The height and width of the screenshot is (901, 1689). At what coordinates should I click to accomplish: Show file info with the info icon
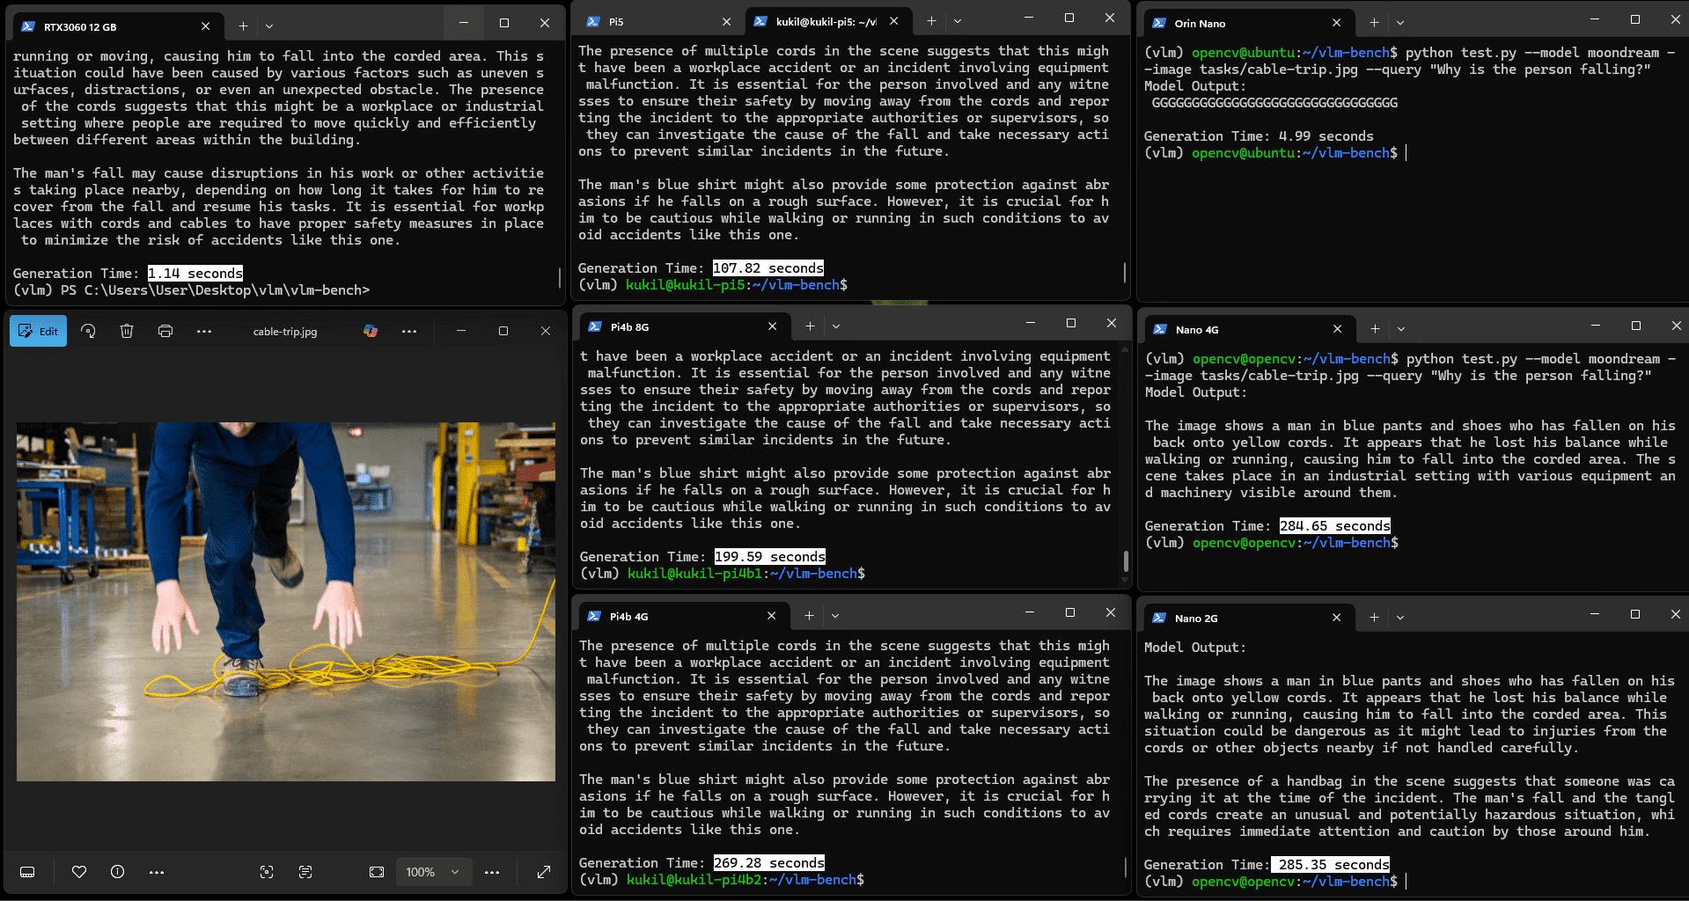117,872
